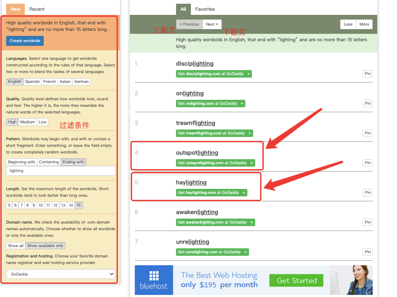Pin the outspotlighting wordoid
Screen dimensions: 397x297
368,163
